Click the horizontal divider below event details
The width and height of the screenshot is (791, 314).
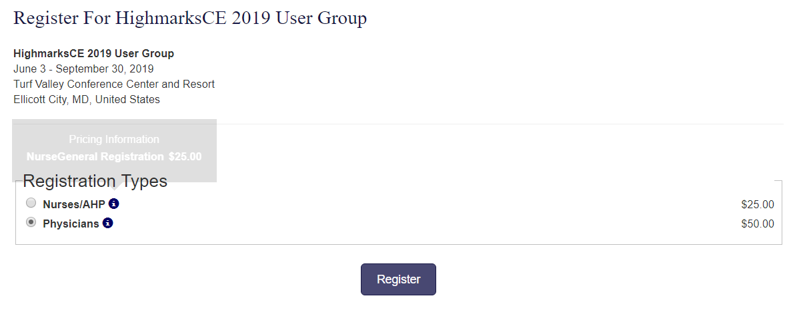(x=500, y=124)
